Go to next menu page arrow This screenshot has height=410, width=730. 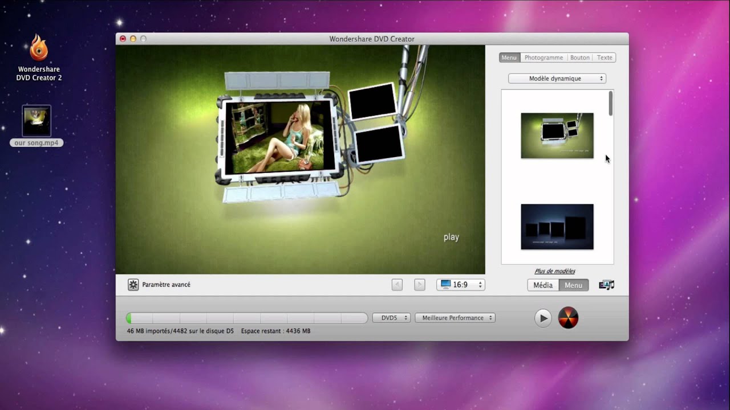pos(420,285)
